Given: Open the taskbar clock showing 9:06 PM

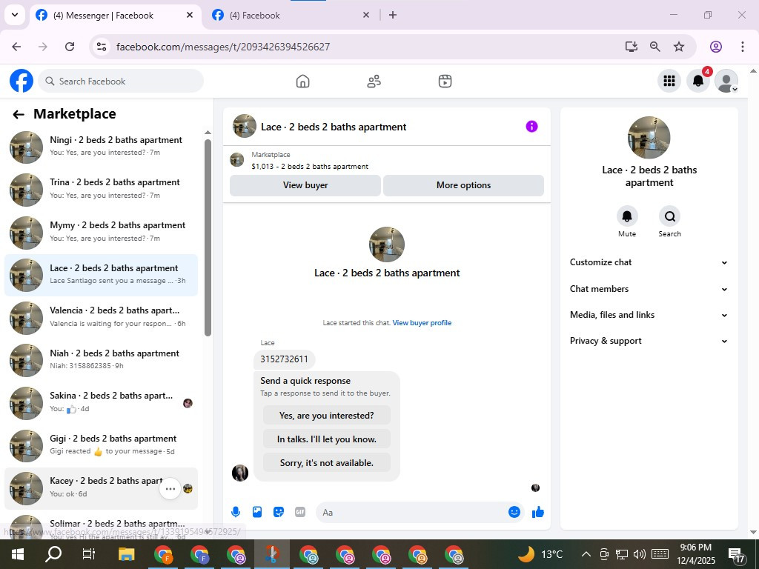Looking at the screenshot, I should click(x=695, y=554).
